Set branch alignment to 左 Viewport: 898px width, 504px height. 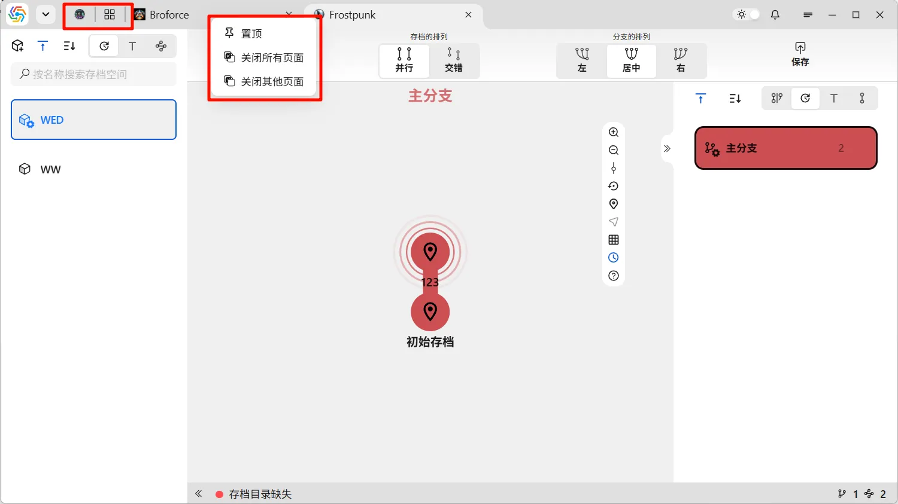[x=582, y=60]
